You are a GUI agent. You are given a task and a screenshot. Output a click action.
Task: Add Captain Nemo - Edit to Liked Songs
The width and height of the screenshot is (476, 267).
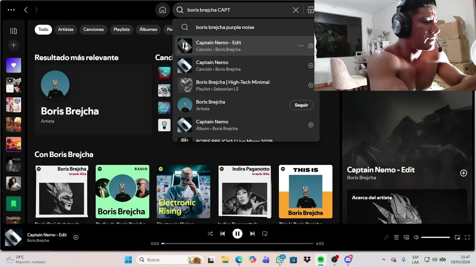point(311,46)
